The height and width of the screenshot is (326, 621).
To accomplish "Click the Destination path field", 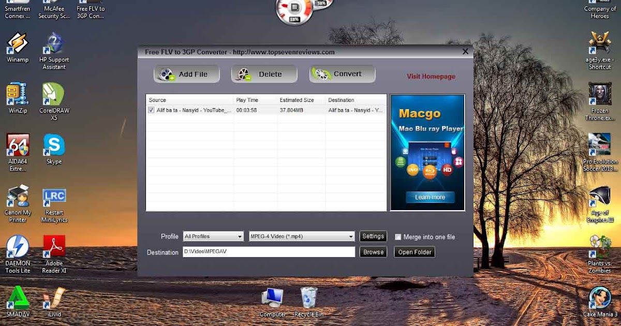I will coord(269,252).
